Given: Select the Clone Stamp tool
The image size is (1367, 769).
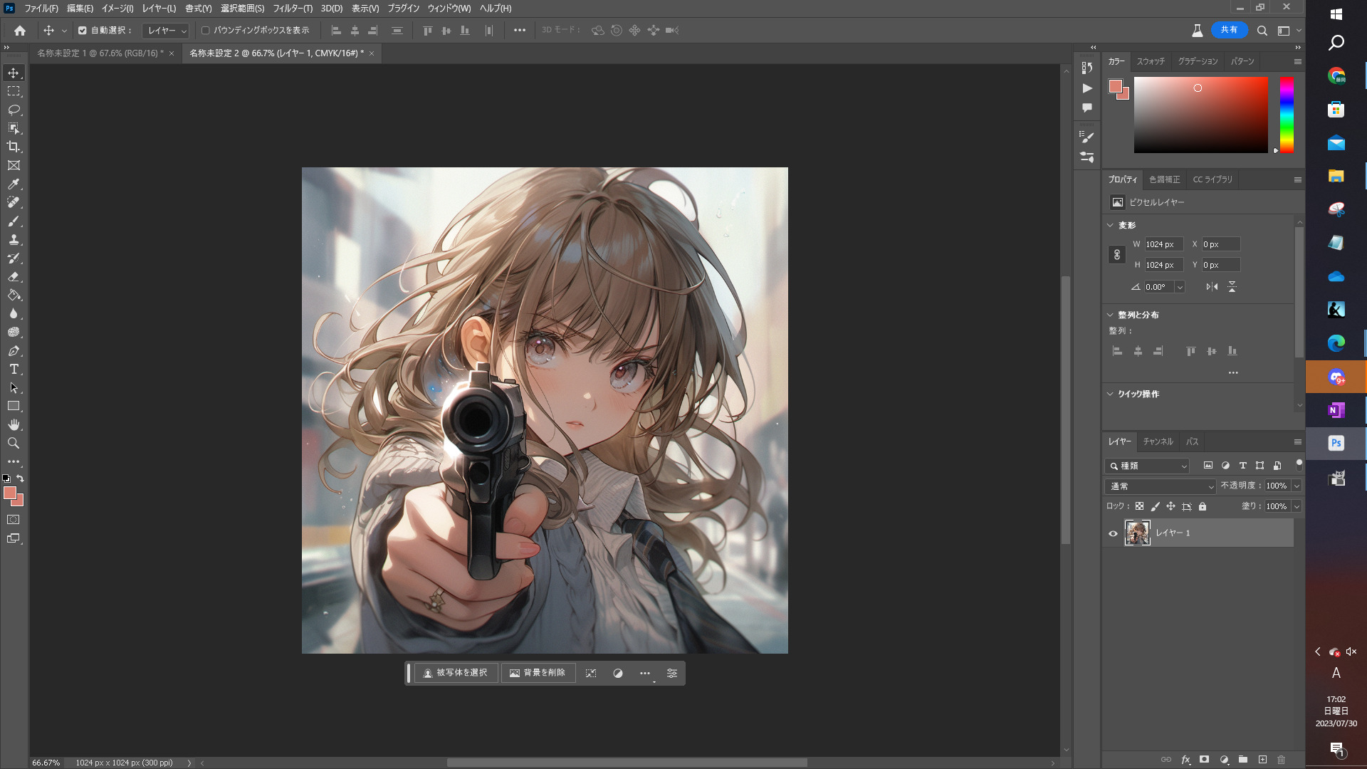Looking at the screenshot, I should 14,239.
